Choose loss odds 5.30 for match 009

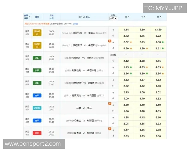[158, 130]
